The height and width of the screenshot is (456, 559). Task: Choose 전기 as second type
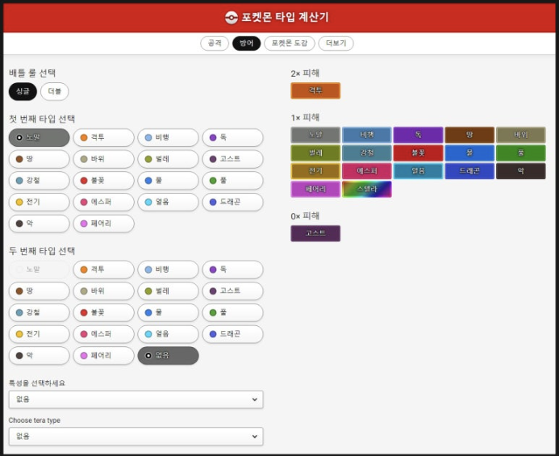40,334
